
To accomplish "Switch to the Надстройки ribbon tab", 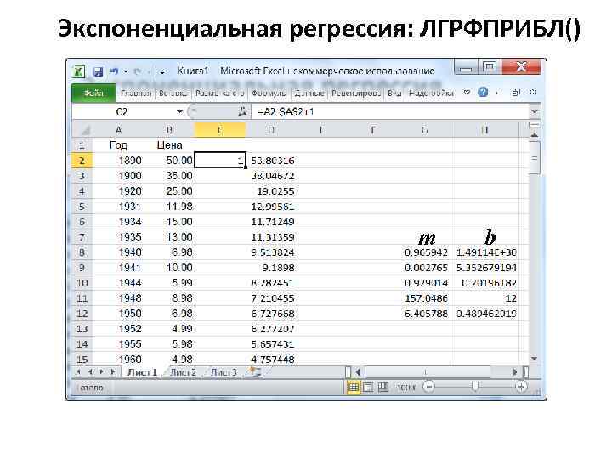I will 431,93.
